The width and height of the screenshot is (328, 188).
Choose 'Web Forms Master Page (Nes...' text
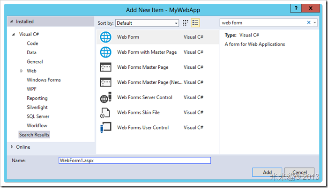click(149, 82)
